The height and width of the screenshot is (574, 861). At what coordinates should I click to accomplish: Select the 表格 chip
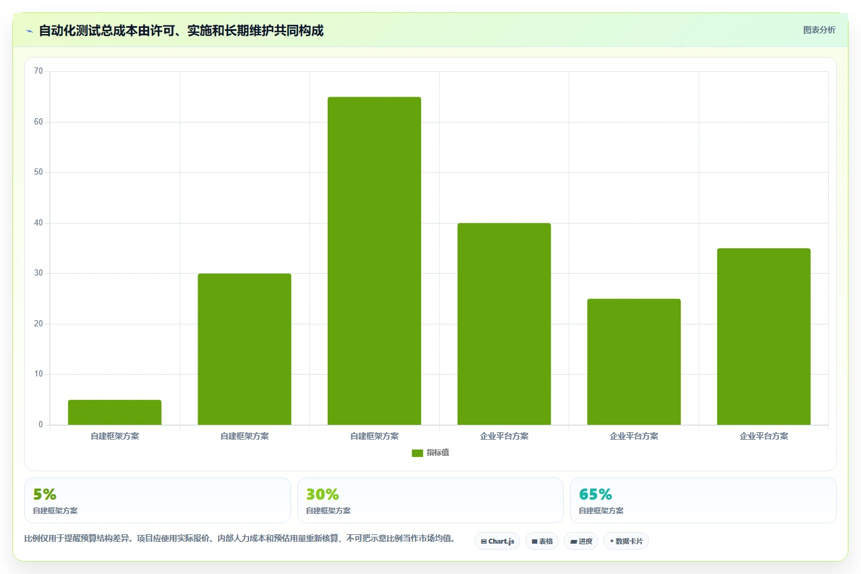(542, 541)
